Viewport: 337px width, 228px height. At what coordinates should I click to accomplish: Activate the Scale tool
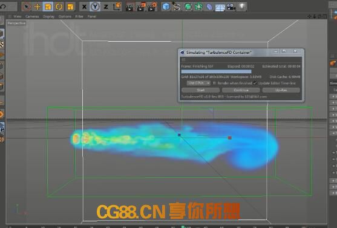click(48, 7)
